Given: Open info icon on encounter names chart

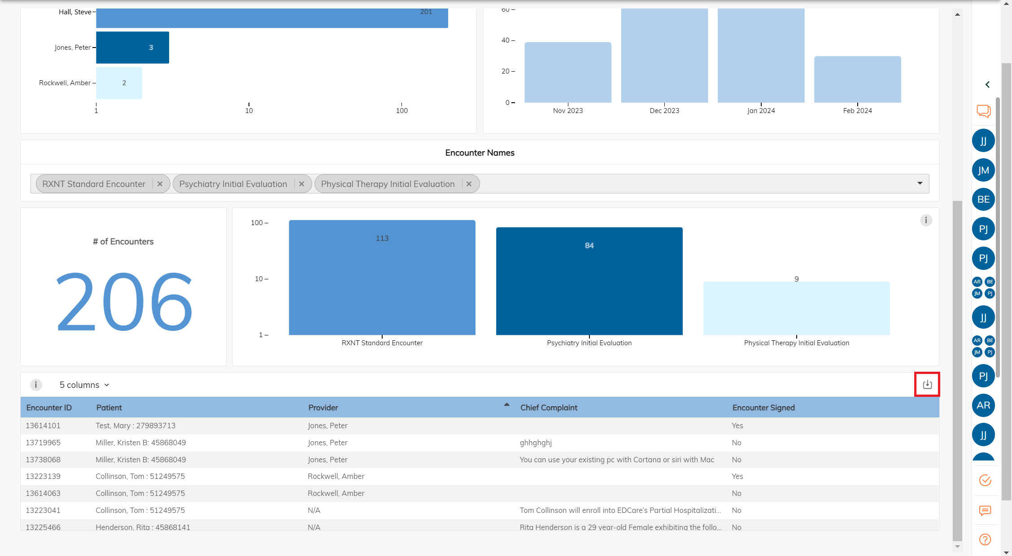Looking at the screenshot, I should pos(926,220).
